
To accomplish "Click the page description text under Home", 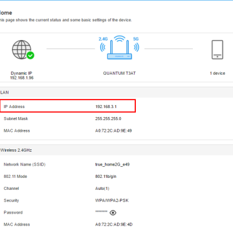I will click(x=66, y=20).
